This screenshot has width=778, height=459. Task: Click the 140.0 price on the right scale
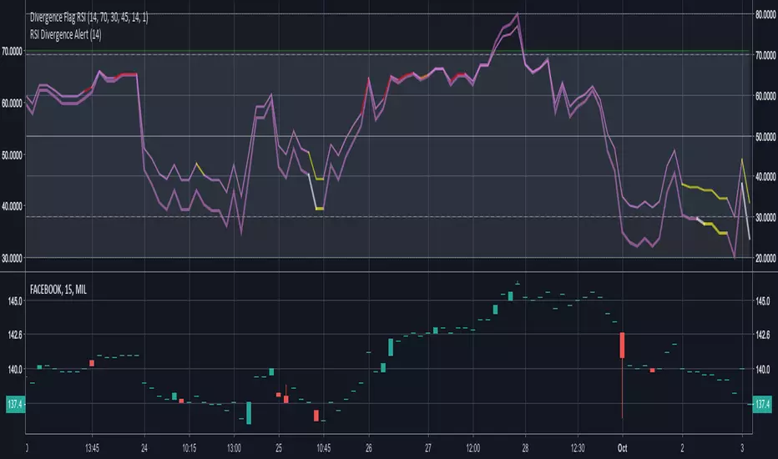[x=763, y=369]
